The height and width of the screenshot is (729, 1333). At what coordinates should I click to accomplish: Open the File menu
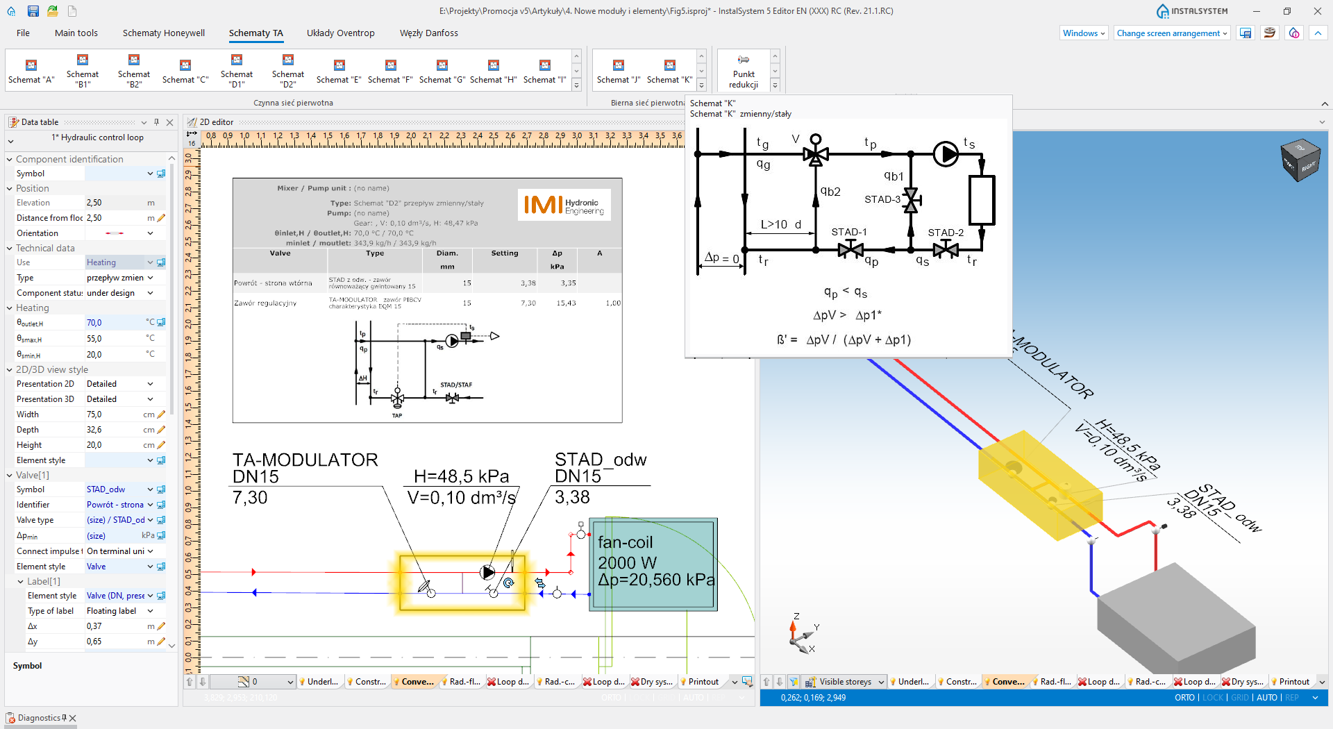pos(23,33)
